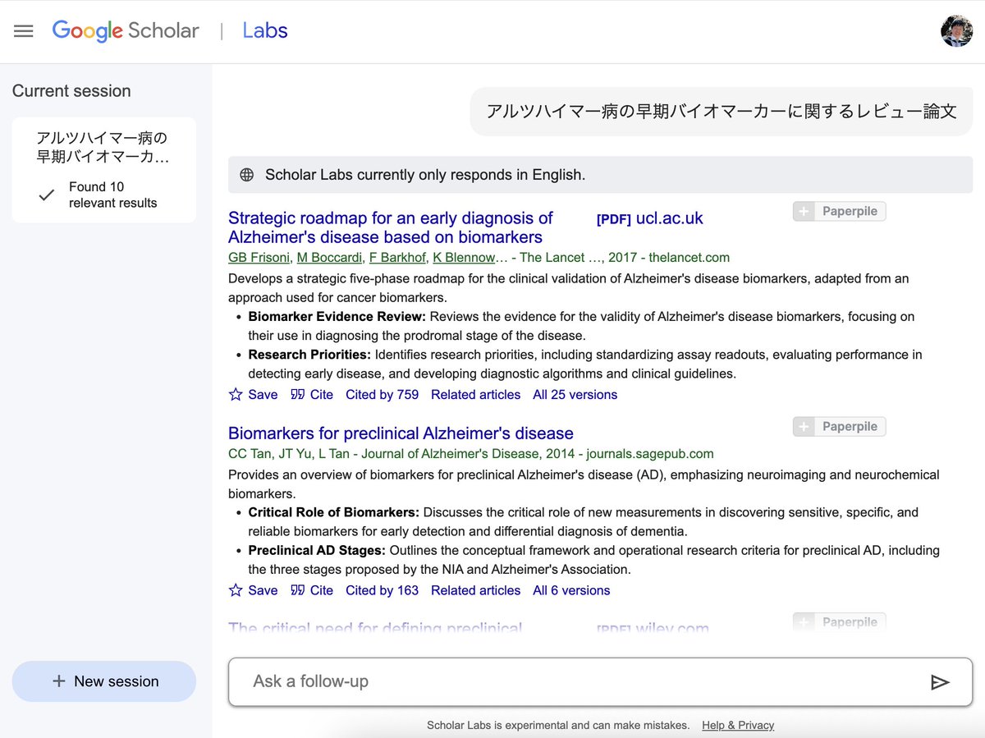Click the checkmark beside Found 10 relevant results

46,194
